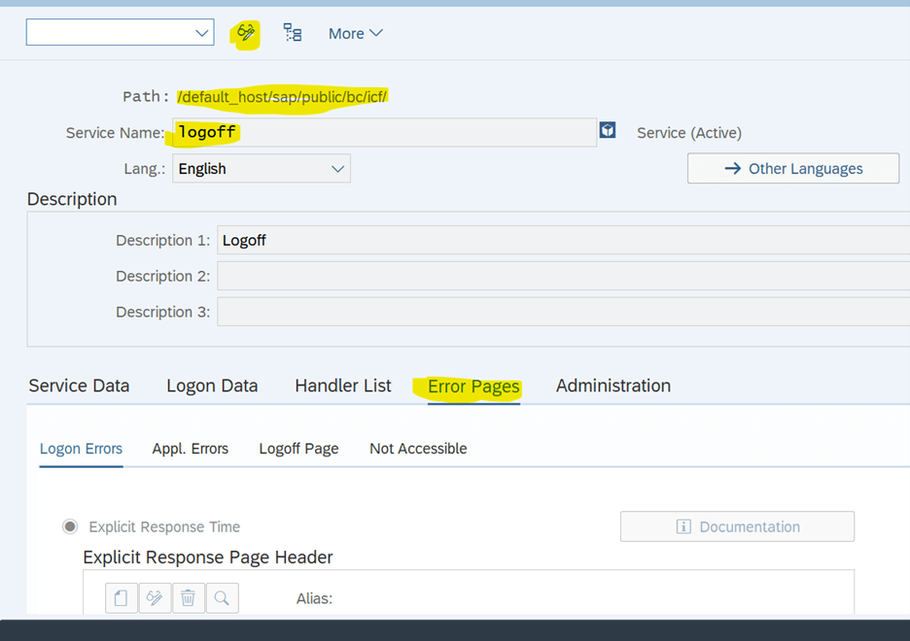Click the magnifier display icon
The image size is (910, 641).
click(x=222, y=597)
